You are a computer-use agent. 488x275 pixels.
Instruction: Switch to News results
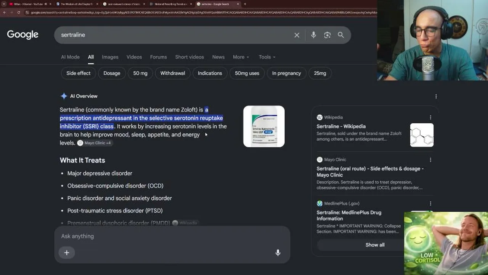218,57
